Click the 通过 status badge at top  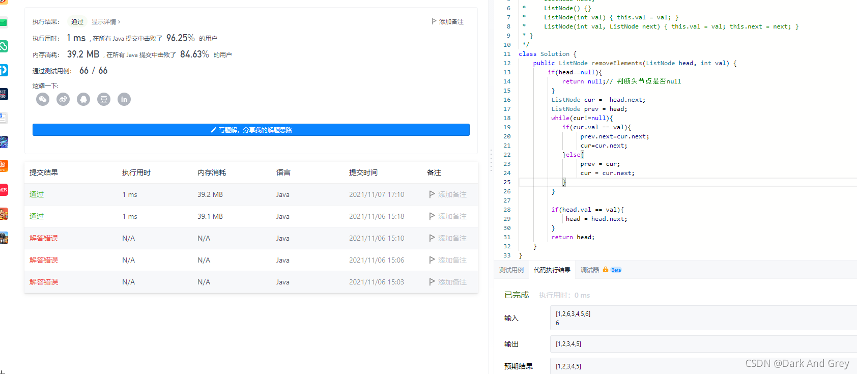click(x=77, y=22)
